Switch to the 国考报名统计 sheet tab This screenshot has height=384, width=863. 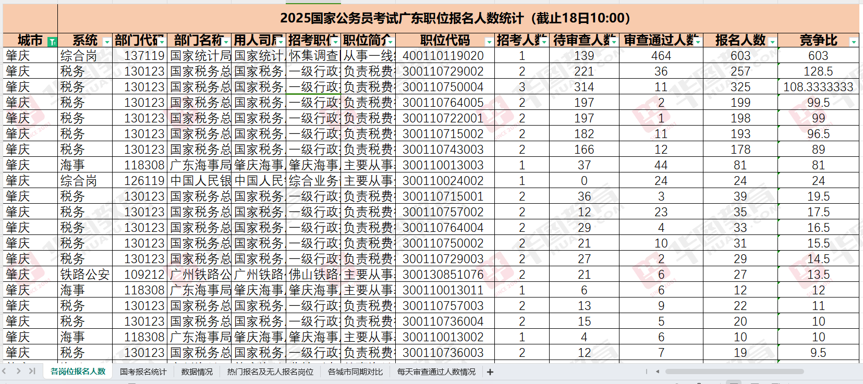tap(143, 372)
